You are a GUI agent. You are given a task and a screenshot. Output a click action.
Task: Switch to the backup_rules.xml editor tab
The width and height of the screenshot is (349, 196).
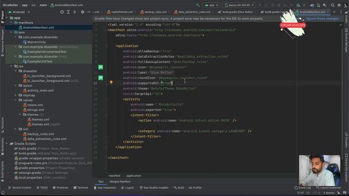tap(154, 12)
